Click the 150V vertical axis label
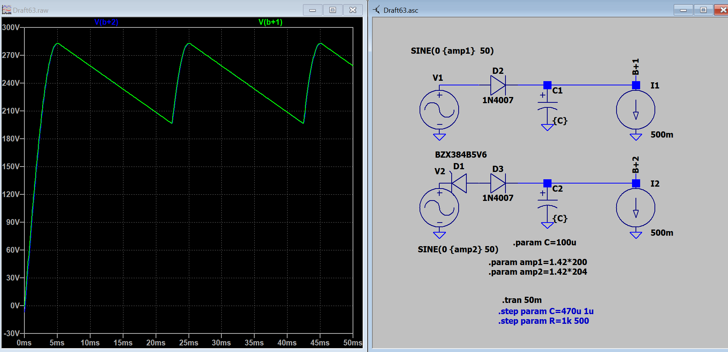The image size is (728, 352). (11, 167)
